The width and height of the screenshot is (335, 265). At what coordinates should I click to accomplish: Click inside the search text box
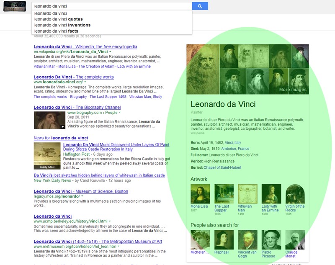(111, 6)
